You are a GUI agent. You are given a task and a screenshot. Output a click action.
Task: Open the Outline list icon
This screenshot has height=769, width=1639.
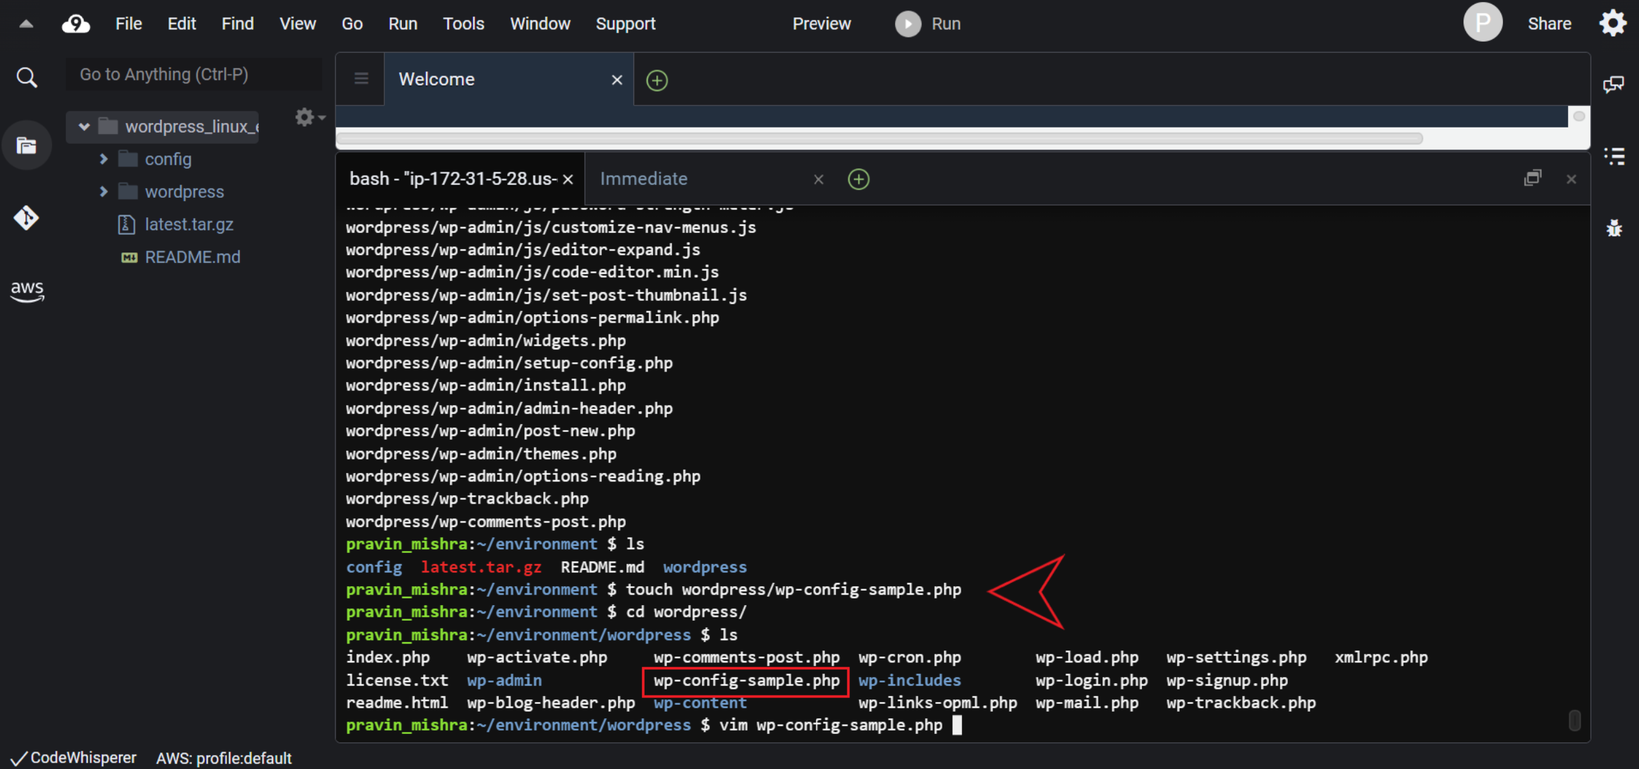[x=1614, y=156]
